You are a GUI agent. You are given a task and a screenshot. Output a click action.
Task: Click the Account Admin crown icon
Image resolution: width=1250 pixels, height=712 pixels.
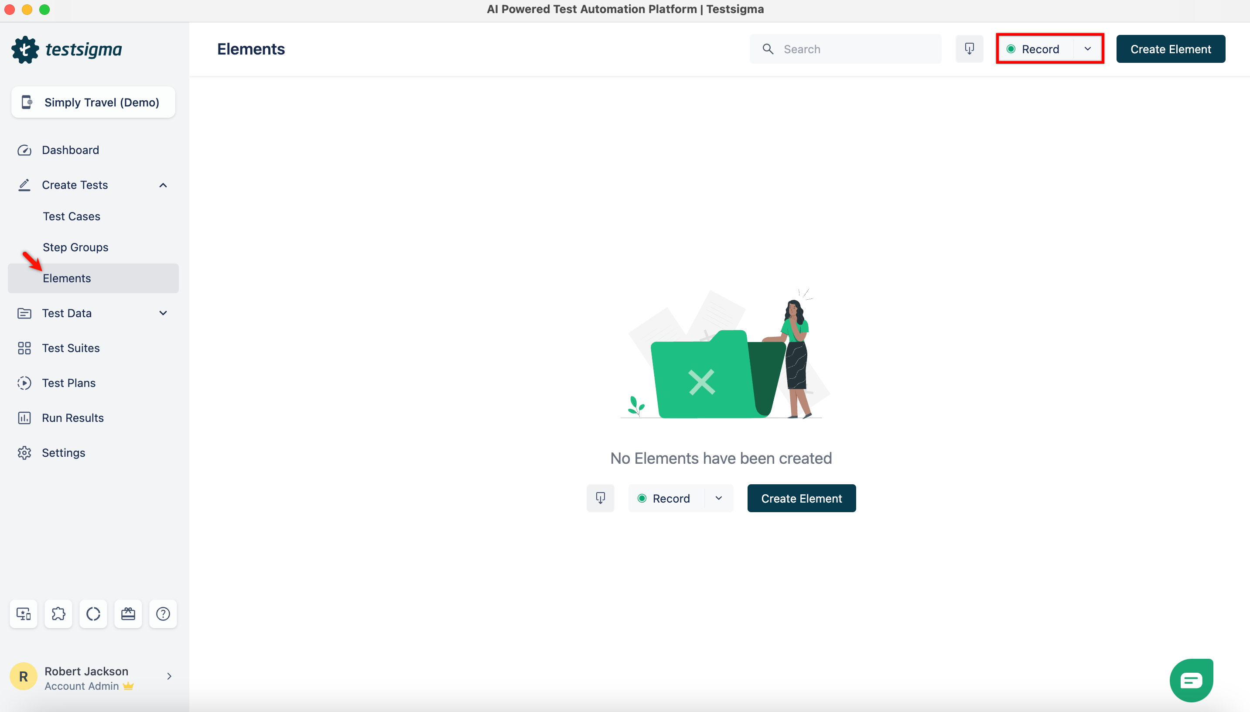129,686
